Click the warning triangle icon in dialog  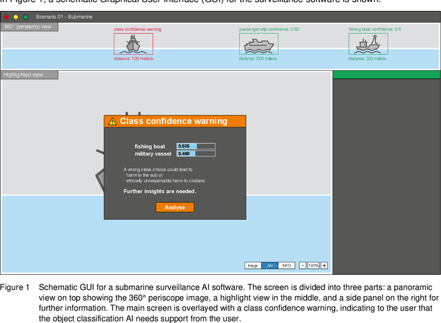click(x=112, y=121)
